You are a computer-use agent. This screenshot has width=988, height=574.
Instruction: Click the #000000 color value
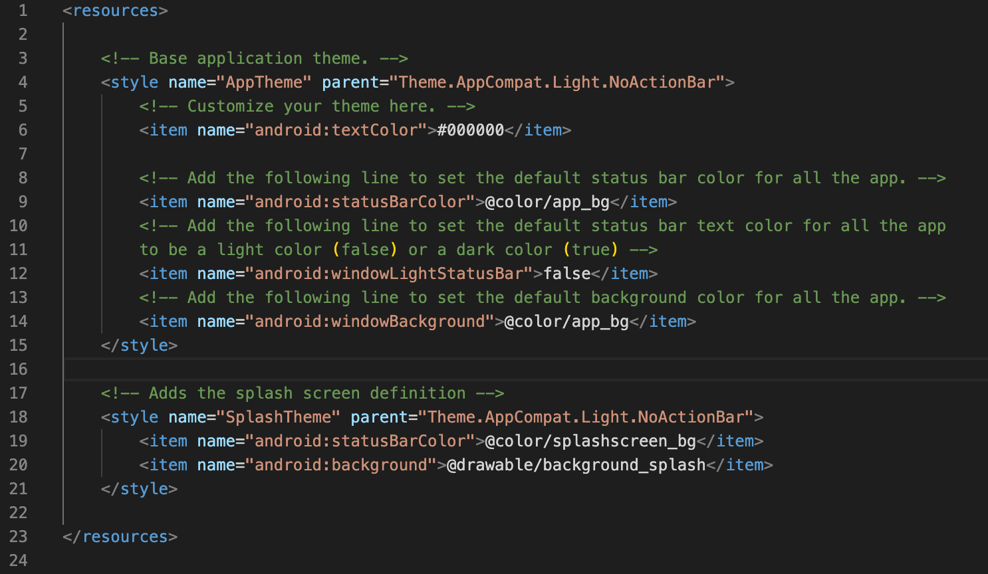pos(471,130)
